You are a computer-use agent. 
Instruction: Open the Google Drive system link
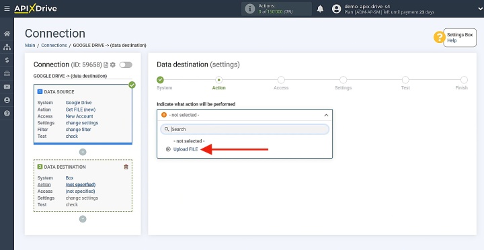pyautogui.click(x=79, y=103)
